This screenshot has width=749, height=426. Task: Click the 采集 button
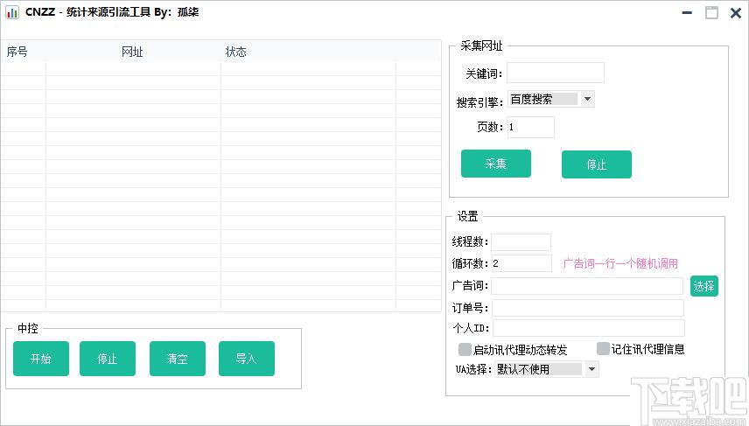click(496, 164)
